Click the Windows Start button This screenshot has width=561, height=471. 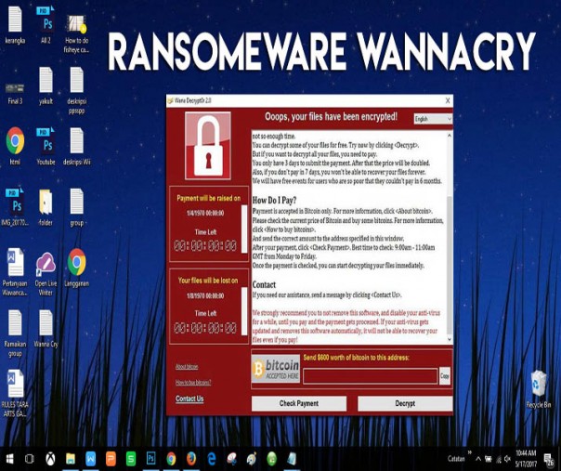click(9, 459)
